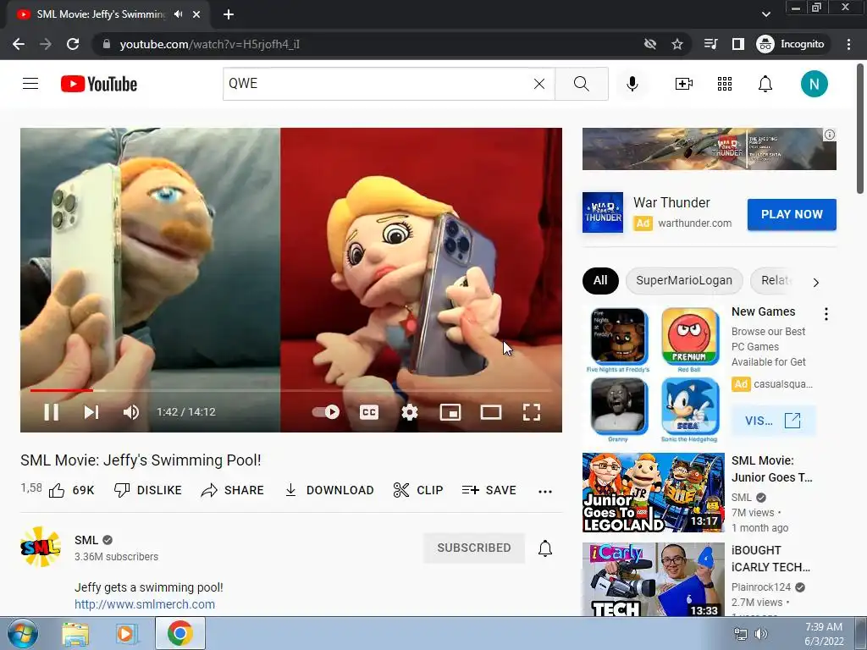Like the video (69K)

71,490
